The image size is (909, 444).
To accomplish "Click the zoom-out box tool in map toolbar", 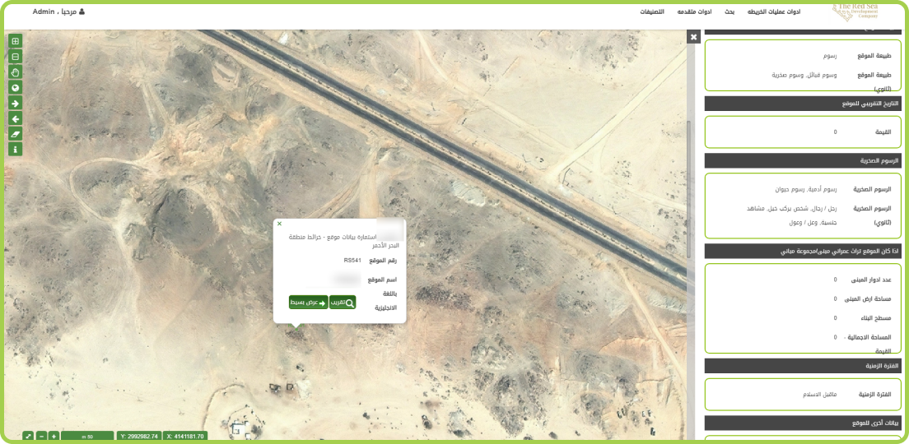I will point(15,57).
